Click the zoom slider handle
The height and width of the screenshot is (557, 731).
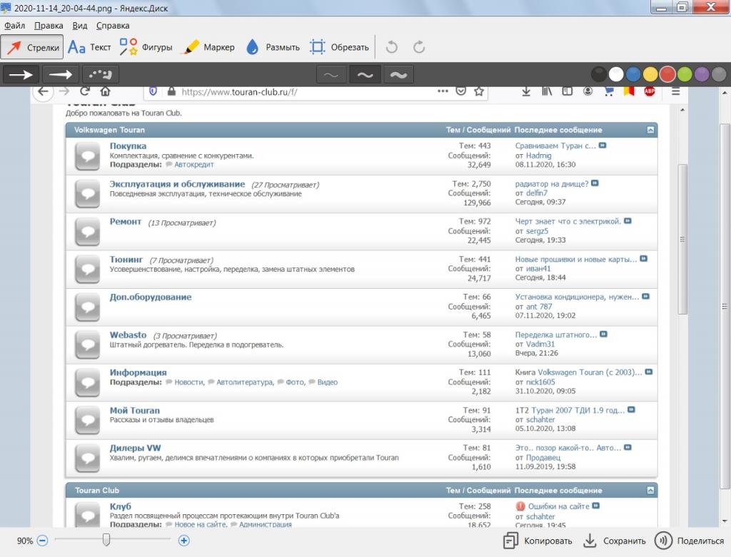pyautogui.click(x=106, y=540)
